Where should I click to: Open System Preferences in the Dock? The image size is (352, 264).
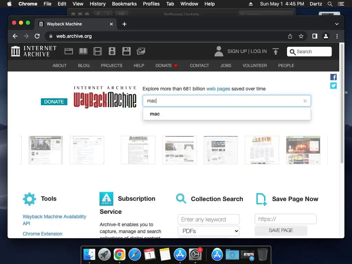click(x=195, y=255)
